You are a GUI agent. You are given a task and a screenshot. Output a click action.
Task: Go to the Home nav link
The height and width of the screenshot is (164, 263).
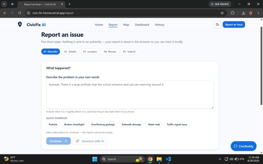[99, 25]
